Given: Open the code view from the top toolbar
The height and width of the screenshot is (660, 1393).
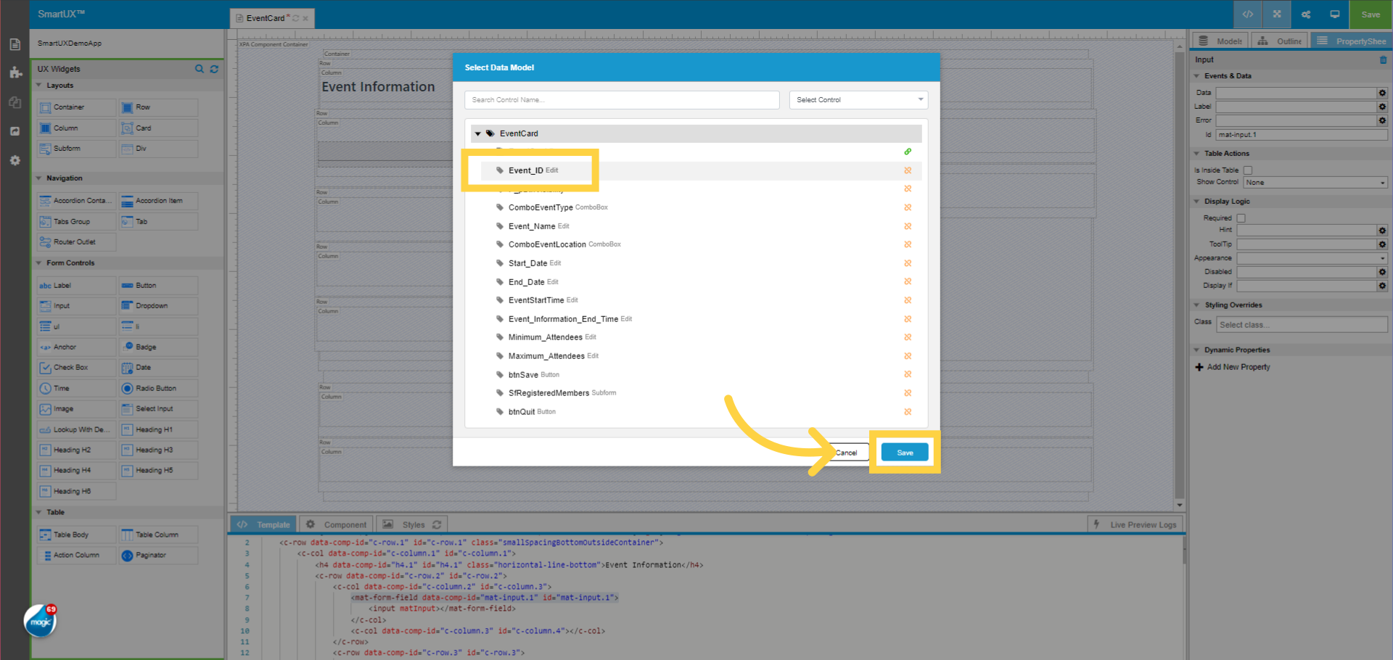Looking at the screenshot, I should (1247, 14).
